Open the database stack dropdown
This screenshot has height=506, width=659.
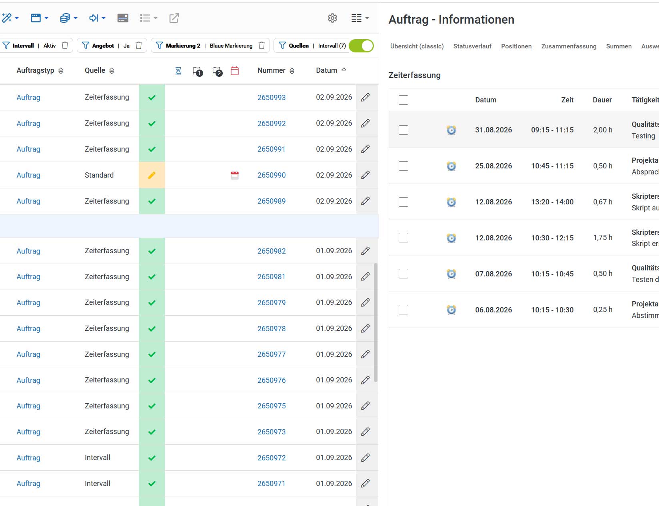[68, 18]
